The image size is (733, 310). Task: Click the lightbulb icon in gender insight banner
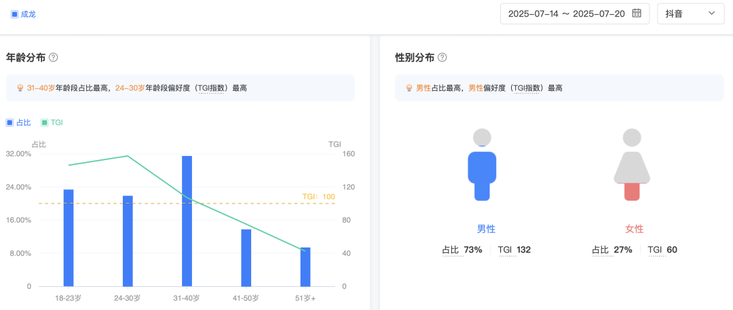[409, 88]
